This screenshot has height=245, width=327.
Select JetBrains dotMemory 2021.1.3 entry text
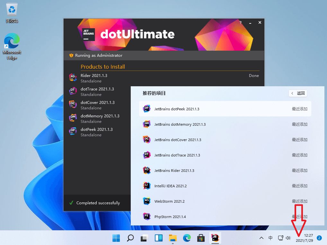pyautogui.click(x=180, y=124)
